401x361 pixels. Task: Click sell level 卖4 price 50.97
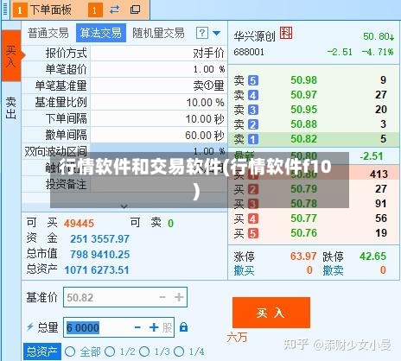[x=303, y=94]
